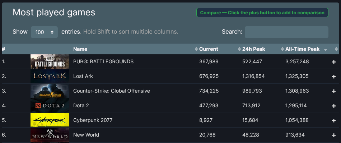The image size is (341, 143).
Task: Open the Dota 2 game name link
Action: click(81, 105)
